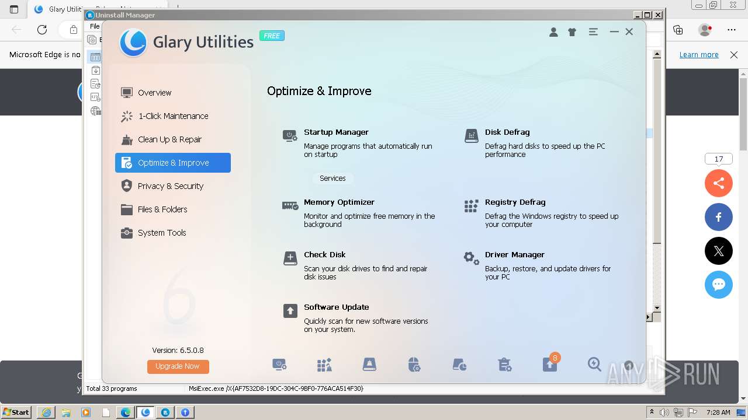
Task: Share the page on X
Action: [x=719, y=251]
